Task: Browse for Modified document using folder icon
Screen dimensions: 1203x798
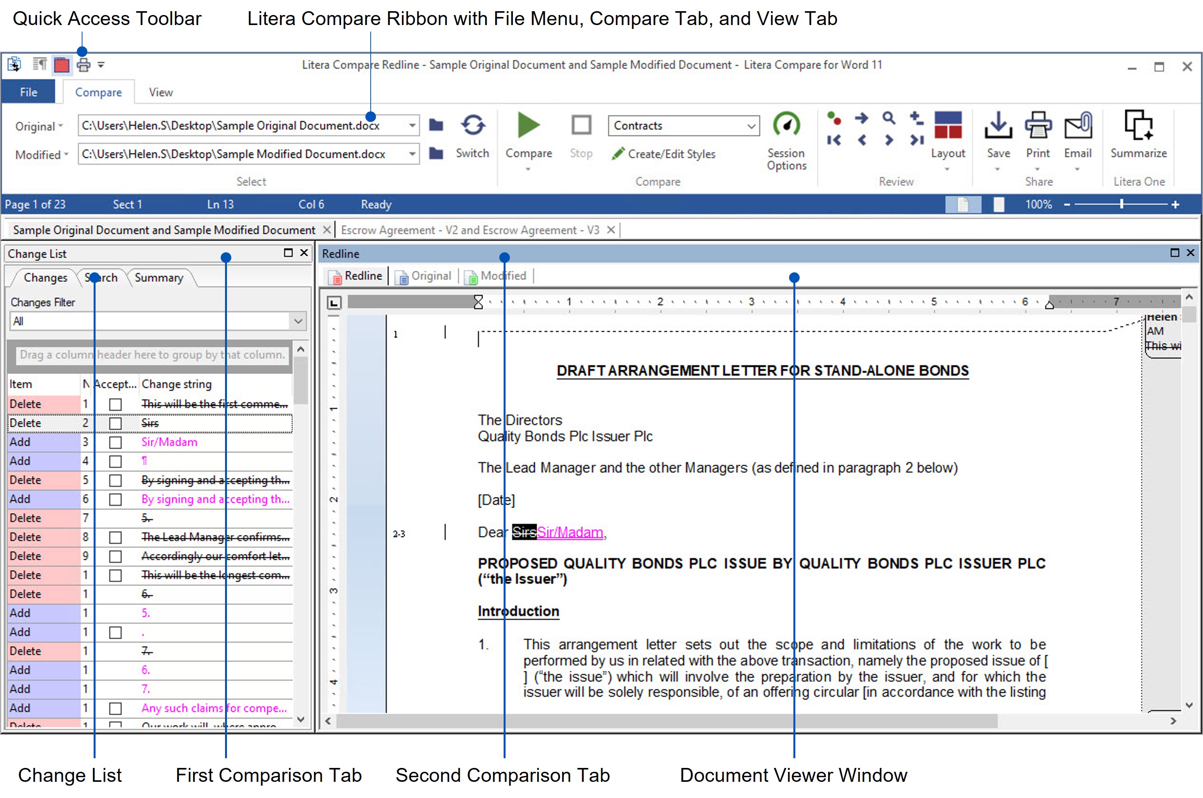Action: [436, 154]
